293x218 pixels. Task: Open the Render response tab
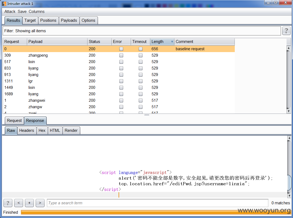[71, 130]
